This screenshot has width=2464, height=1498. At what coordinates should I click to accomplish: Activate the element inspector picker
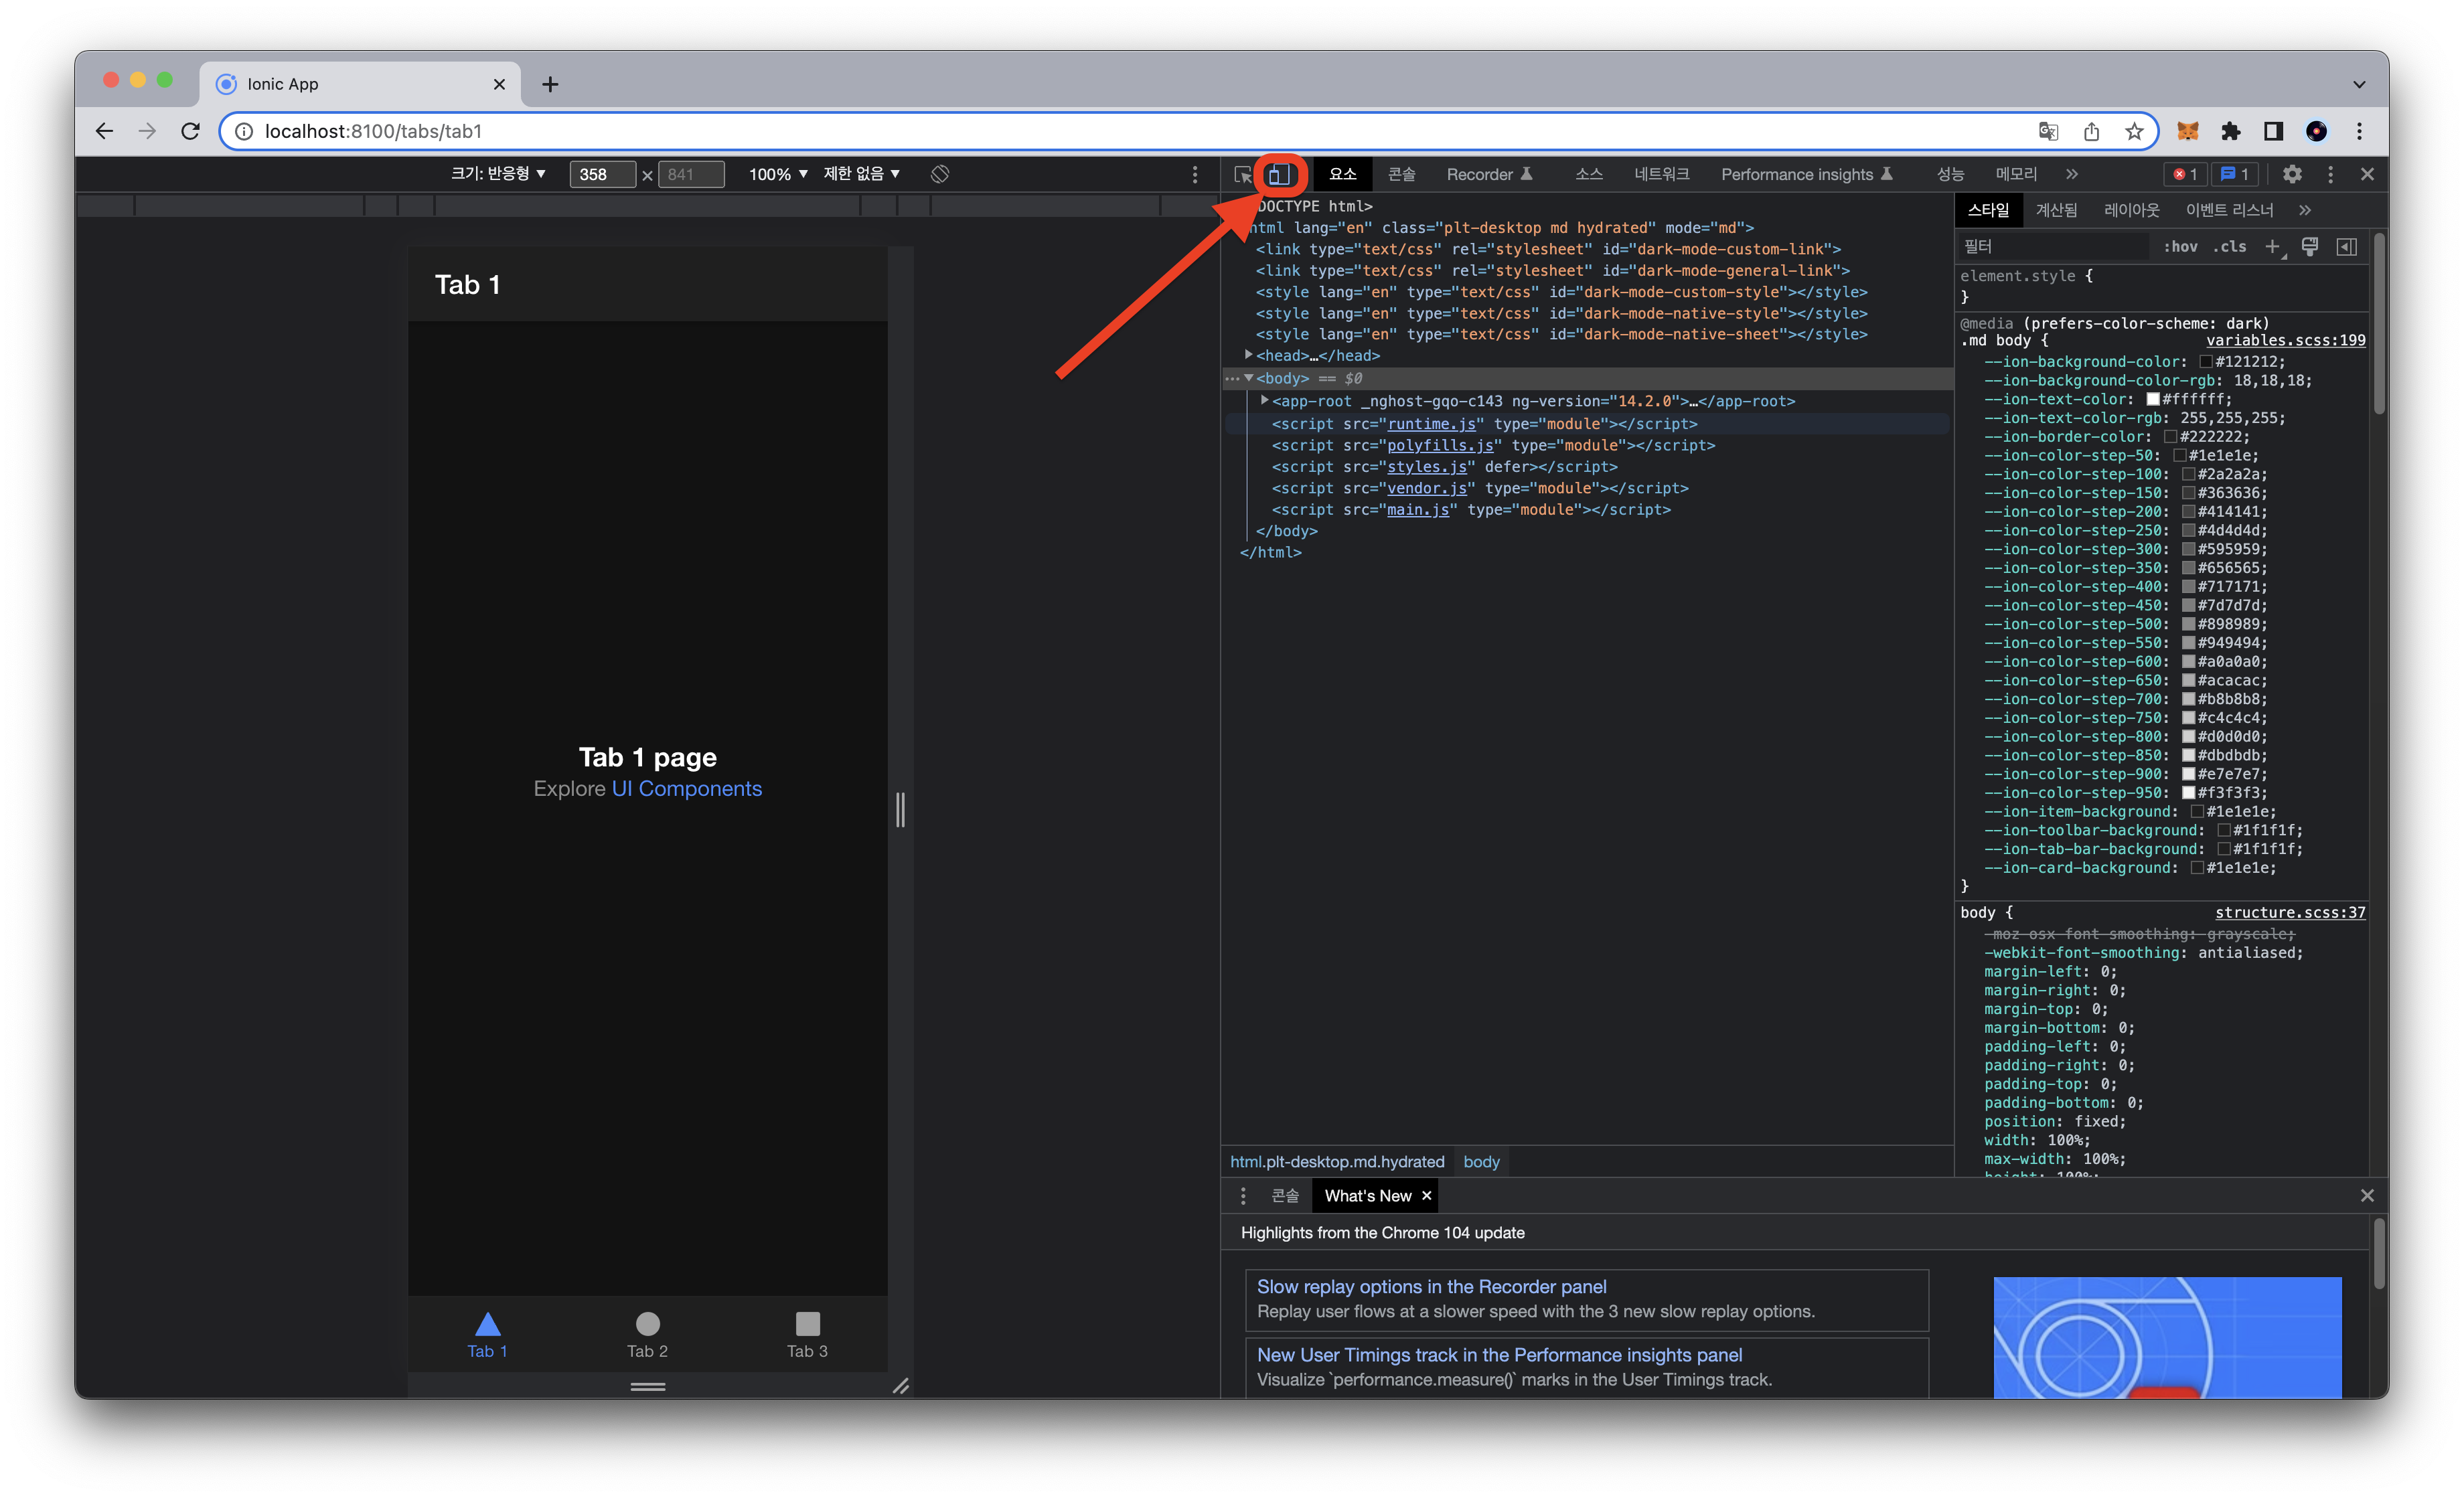[1242, 175]
